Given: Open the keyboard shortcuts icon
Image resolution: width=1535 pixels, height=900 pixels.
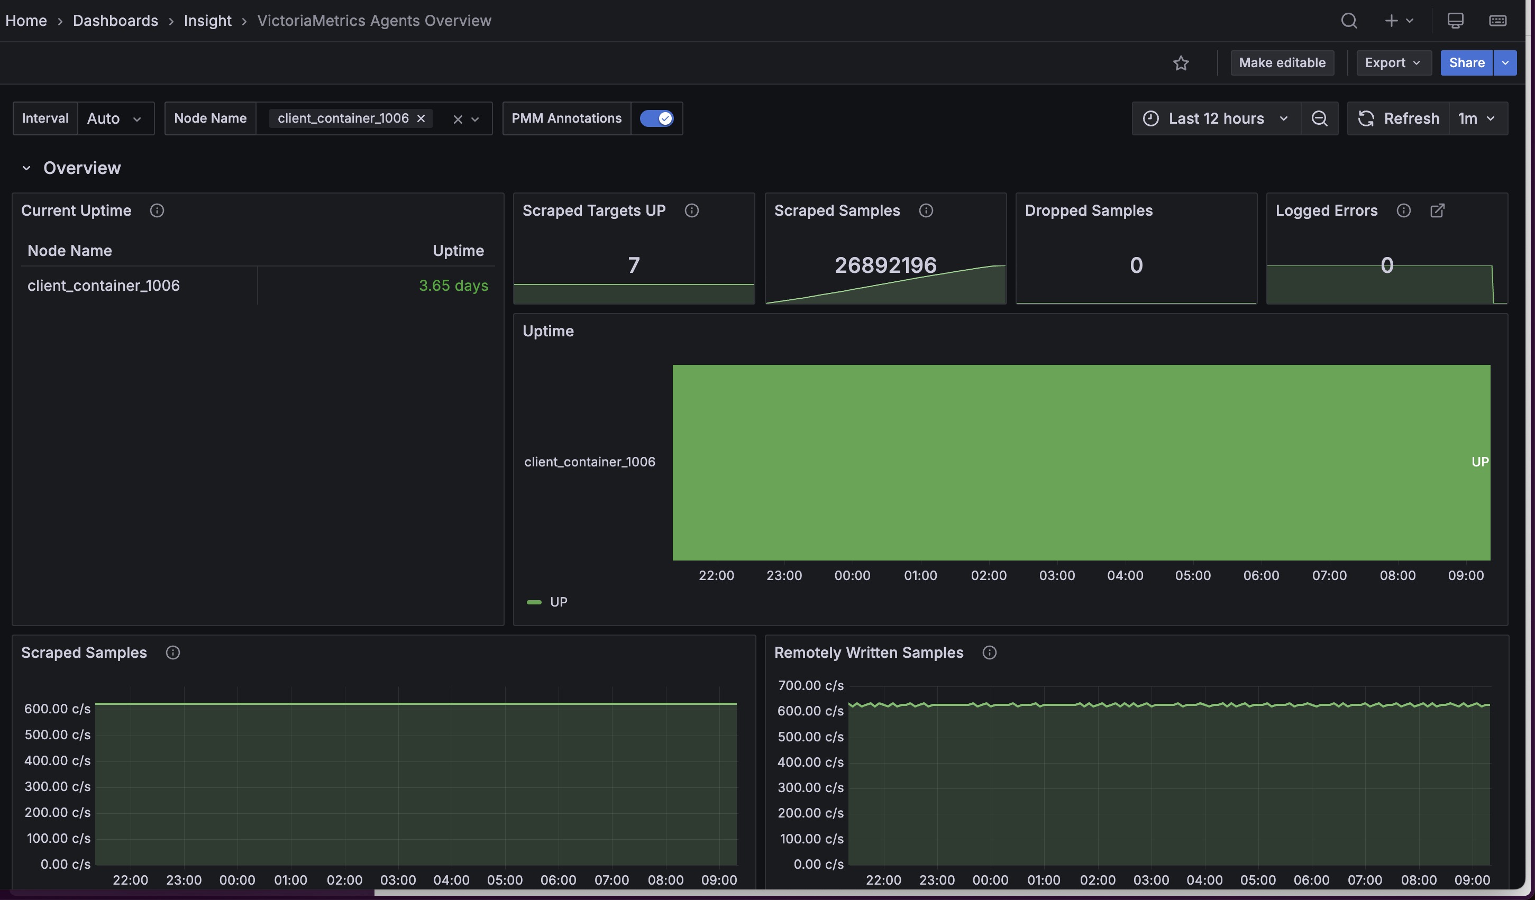Looking at the screenshot, I should 1497,21.
